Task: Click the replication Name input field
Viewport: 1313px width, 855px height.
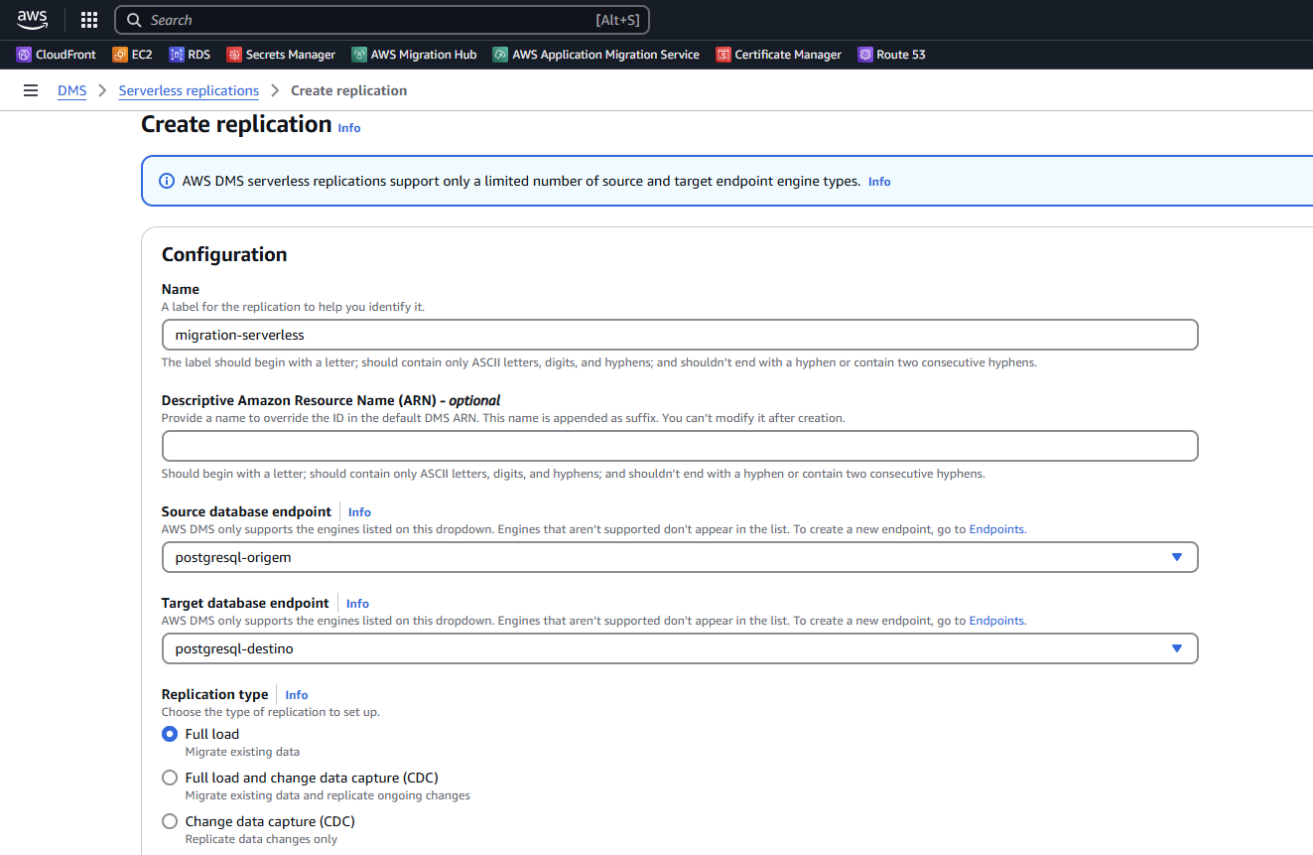Action: pos(679,335)
